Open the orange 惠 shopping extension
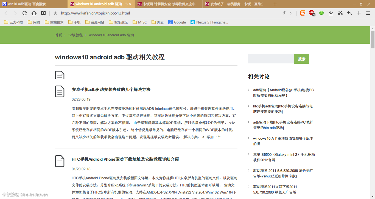This screenshot has width=375, height=199. [x=303, y=13]
